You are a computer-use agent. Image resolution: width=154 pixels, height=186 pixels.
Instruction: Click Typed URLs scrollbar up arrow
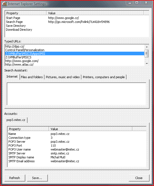click(147, 47)
